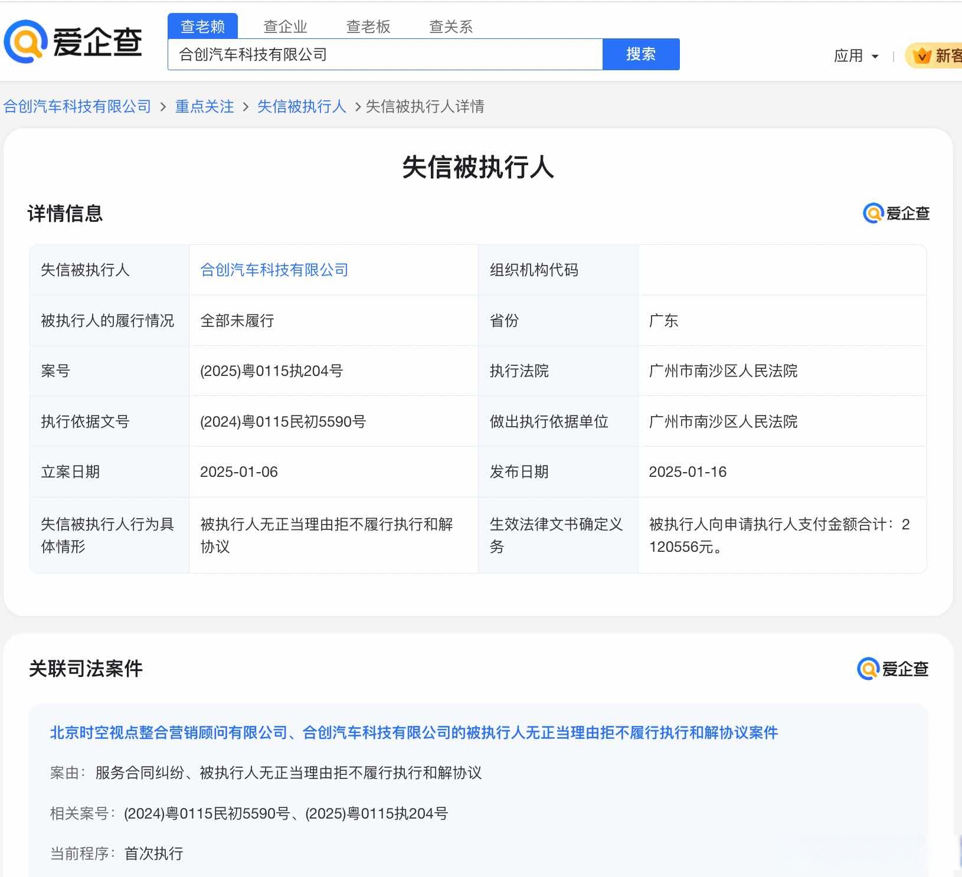Image resolution: width=962 pixels, height=877 pixels.
Task: Click the 关联司法案件 section heading
Action: (86, 669)
